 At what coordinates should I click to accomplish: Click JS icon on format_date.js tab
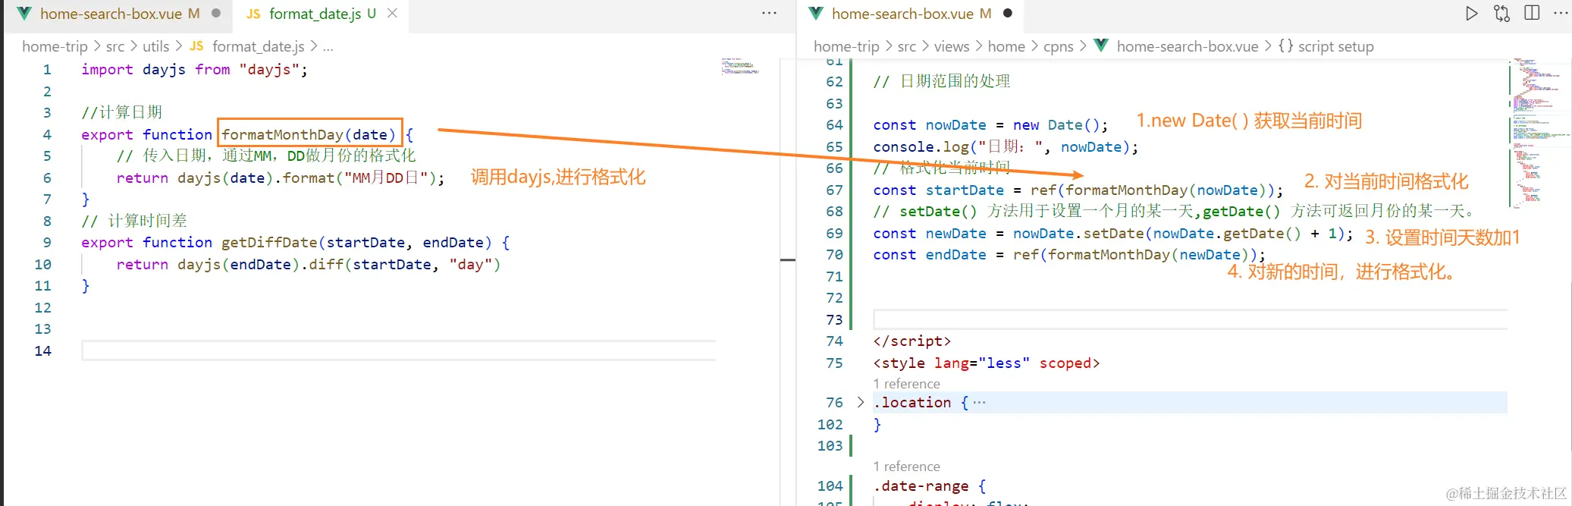click(x=253, y=14)
